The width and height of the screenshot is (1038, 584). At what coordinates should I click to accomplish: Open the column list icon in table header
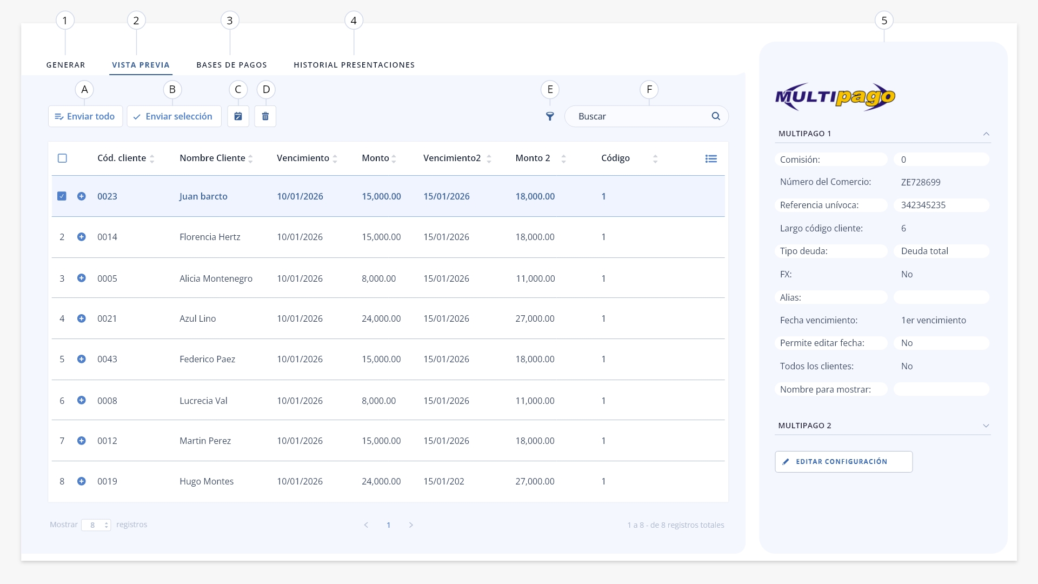711,158
